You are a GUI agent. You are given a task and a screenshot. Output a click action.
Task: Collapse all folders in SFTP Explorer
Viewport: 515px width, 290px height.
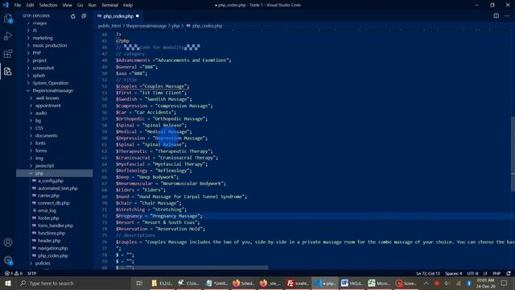[x=84, y=16]
